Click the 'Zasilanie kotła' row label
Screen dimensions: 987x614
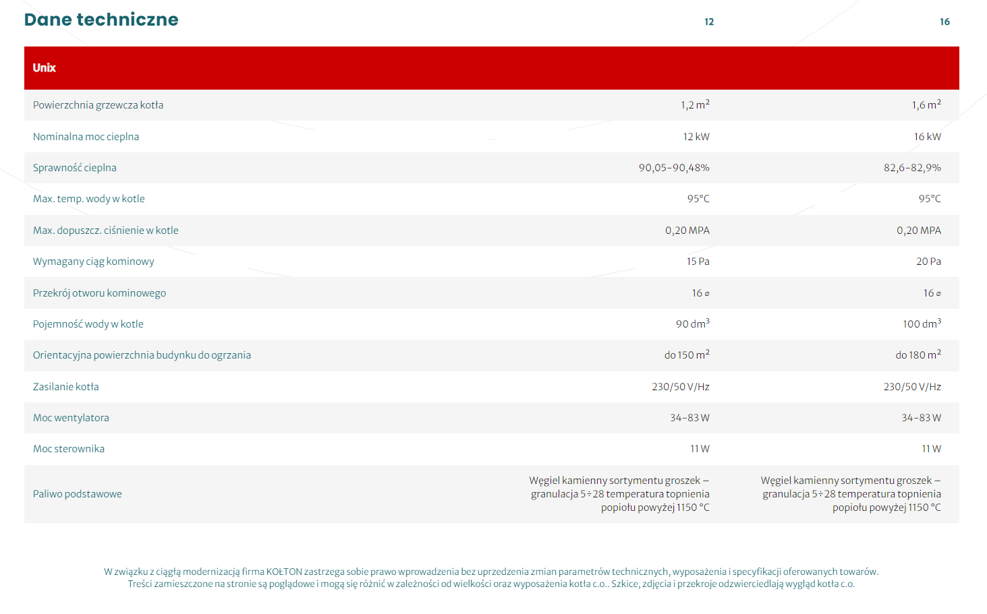(x=65, y=387)
